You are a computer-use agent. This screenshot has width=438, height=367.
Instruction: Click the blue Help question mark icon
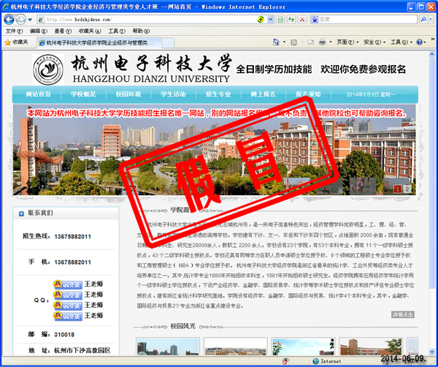pyautogui.click(x=420, y=42)
